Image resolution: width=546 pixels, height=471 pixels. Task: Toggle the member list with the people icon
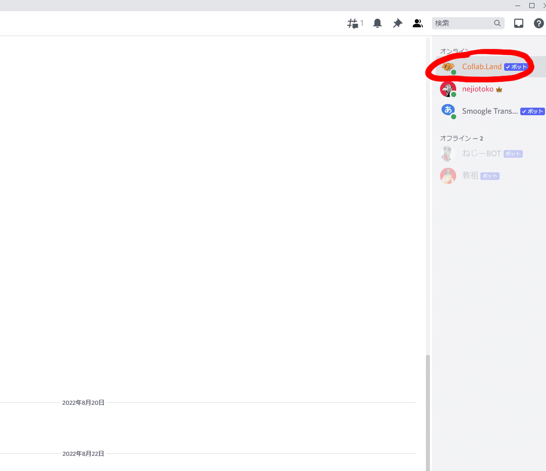(417, 23)
